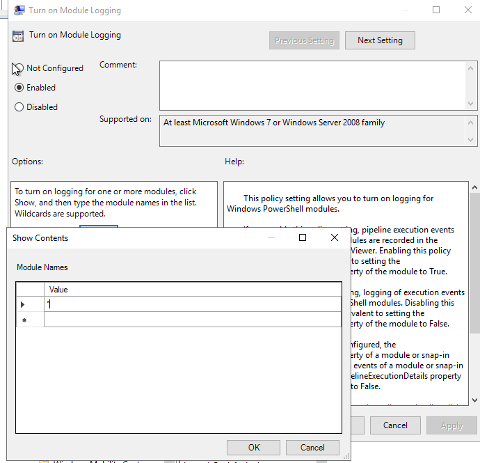
Task: Click the Previous Setting button
Action: tap(304, 40)
